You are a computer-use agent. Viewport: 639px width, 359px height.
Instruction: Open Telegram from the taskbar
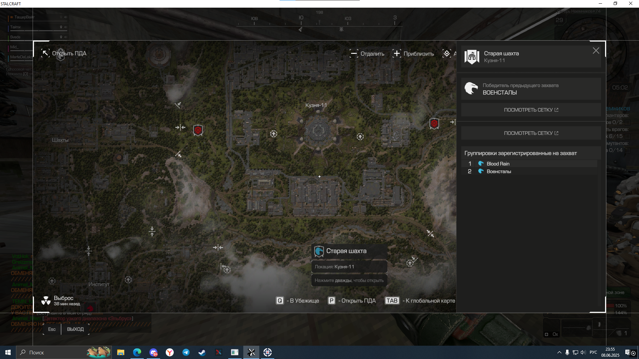pyautogui.click(x=186, y=352)
